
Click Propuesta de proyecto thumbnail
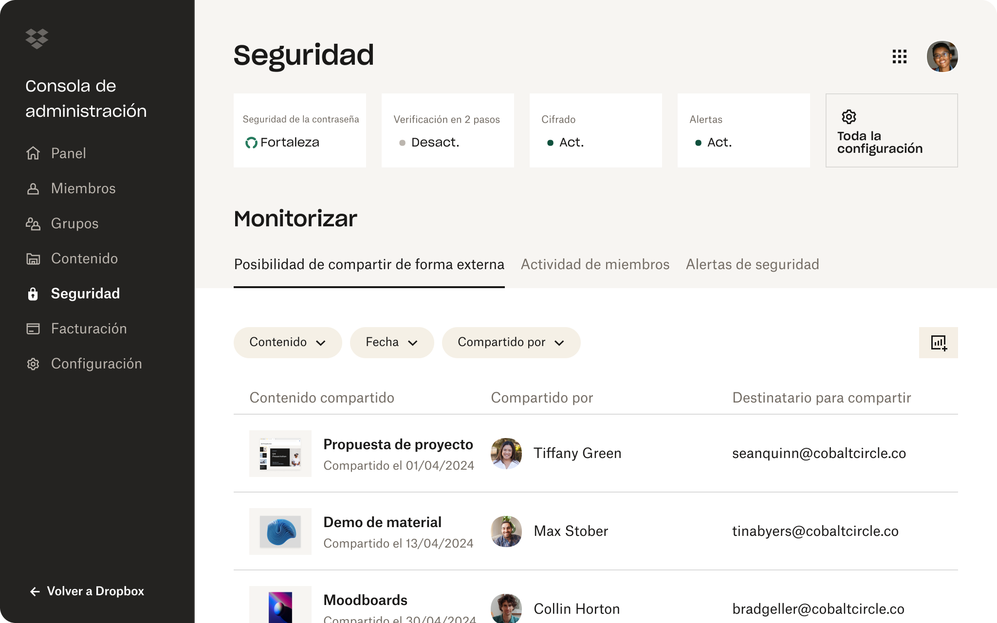(x=280, y=454)
